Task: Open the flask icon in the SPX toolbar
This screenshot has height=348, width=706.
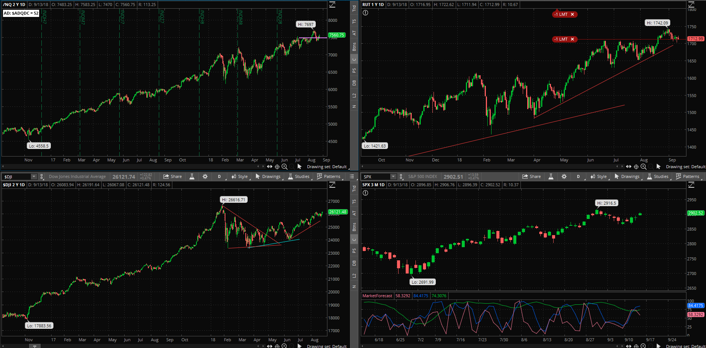Action: tap(551, 176)
